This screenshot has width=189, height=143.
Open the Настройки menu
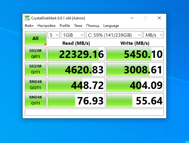[x=46, y=26]
